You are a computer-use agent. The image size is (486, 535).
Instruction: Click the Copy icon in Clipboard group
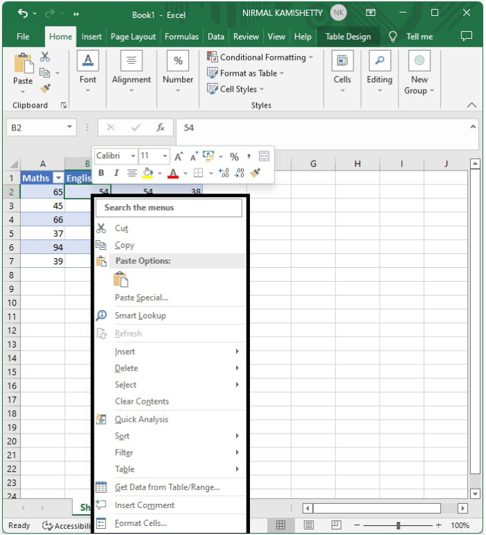click(x=44, y=72)
